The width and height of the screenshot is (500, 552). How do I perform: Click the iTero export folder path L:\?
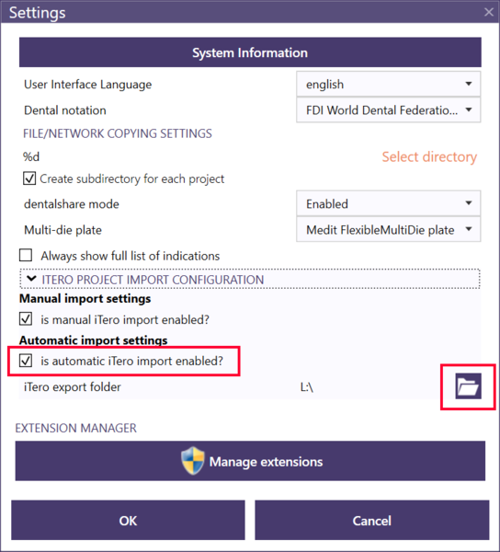307,387
